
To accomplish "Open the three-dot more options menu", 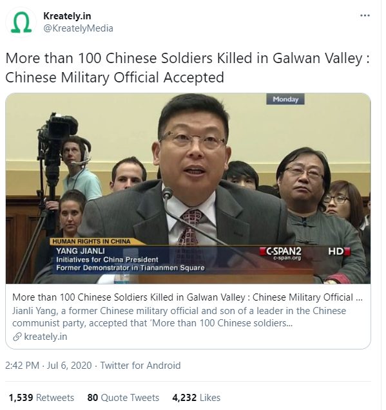I will 365,15.
